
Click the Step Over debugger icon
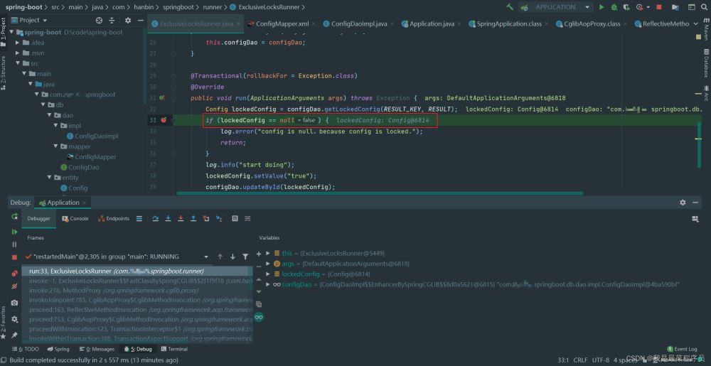click(x=154, y=218)
